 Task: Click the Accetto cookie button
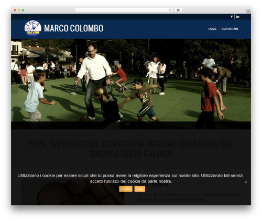[126, 189]
